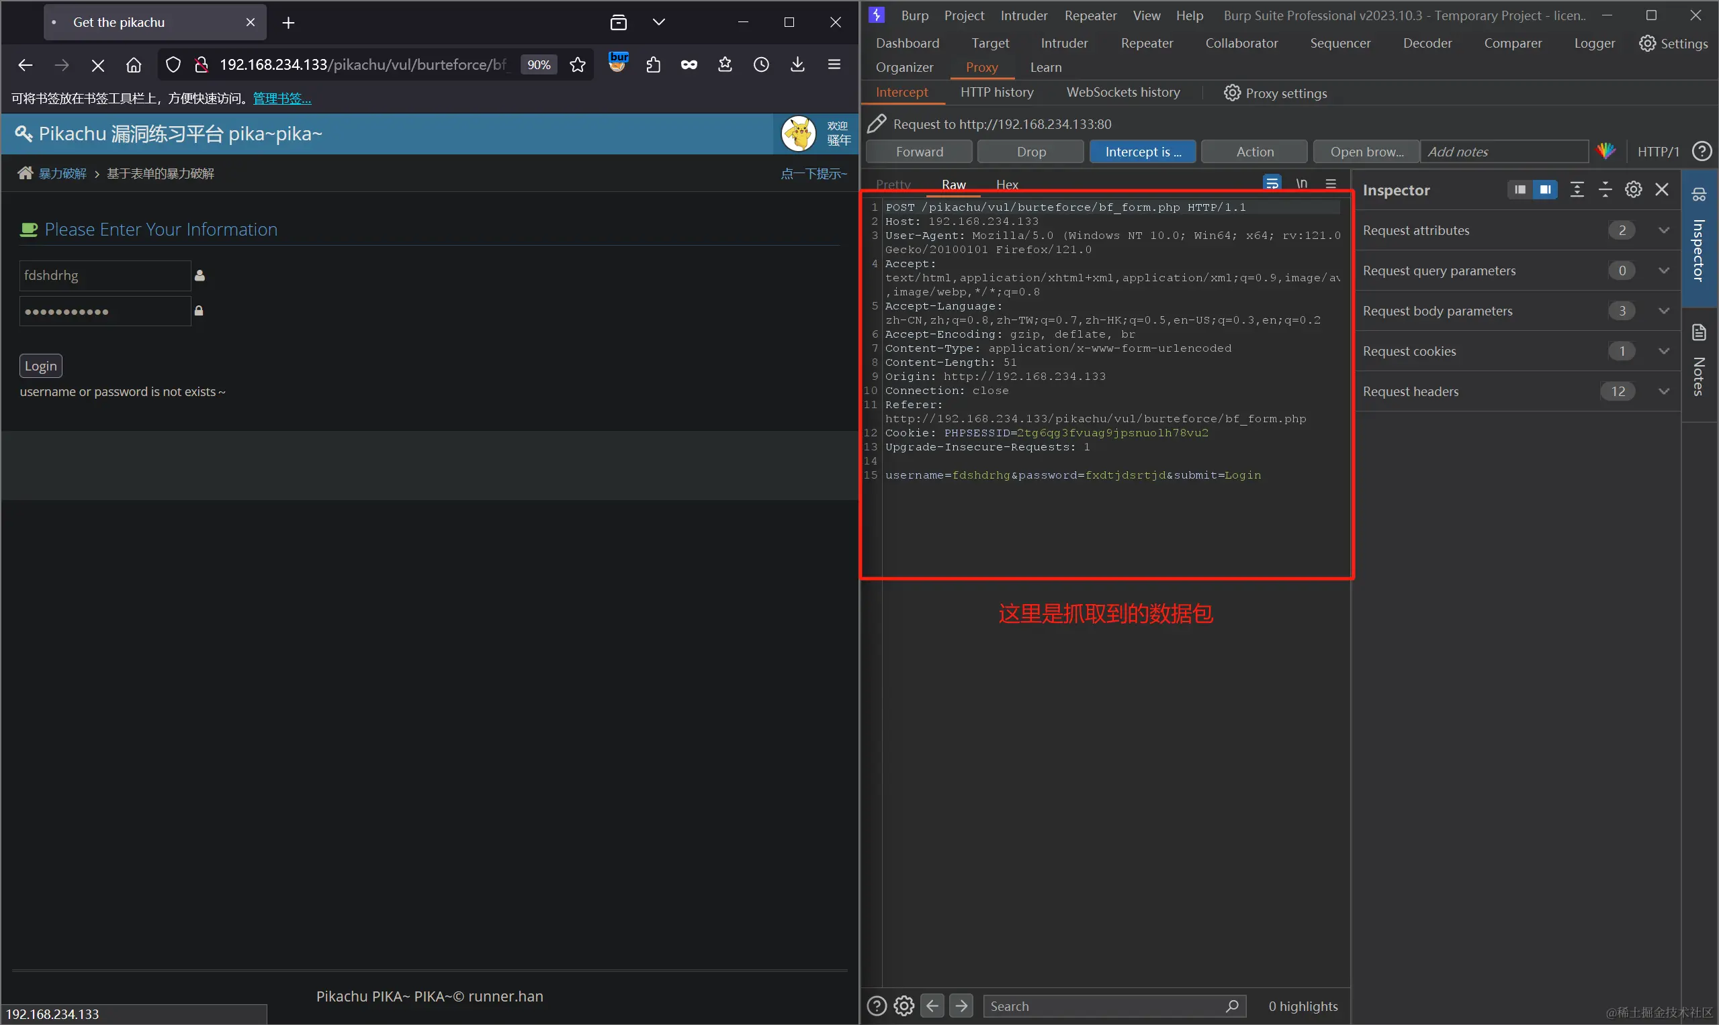Open history clock icon in Firefox toolbar

pos(761,65)
